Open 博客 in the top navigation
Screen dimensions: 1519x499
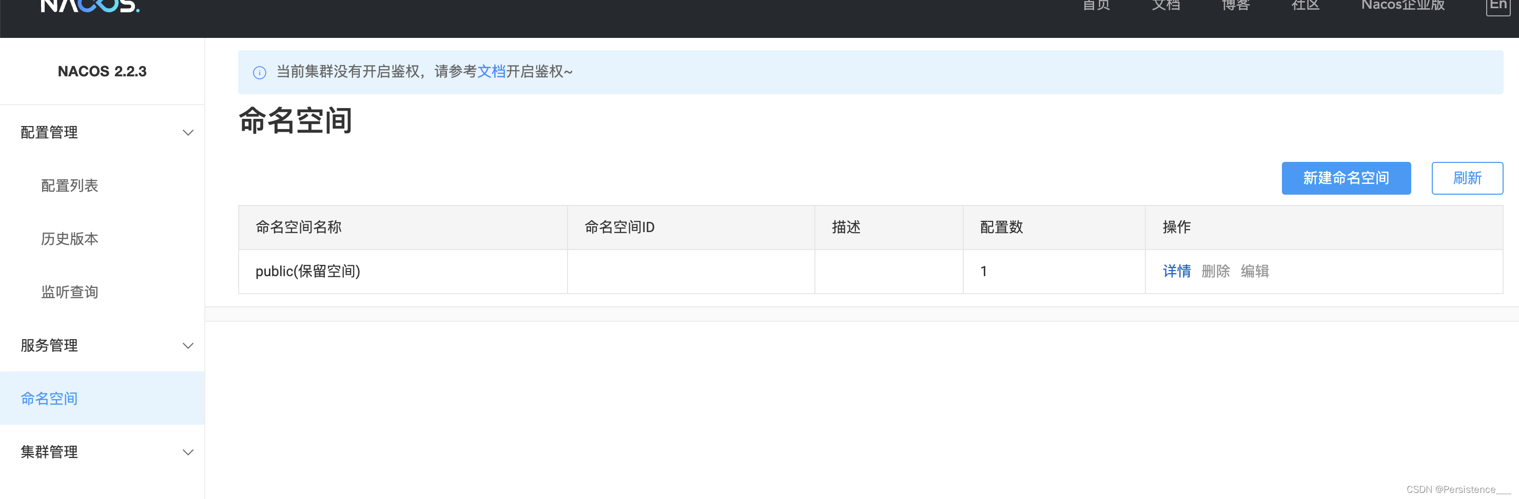click(1234, 5)
